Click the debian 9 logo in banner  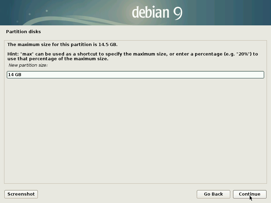coord(157,13)
